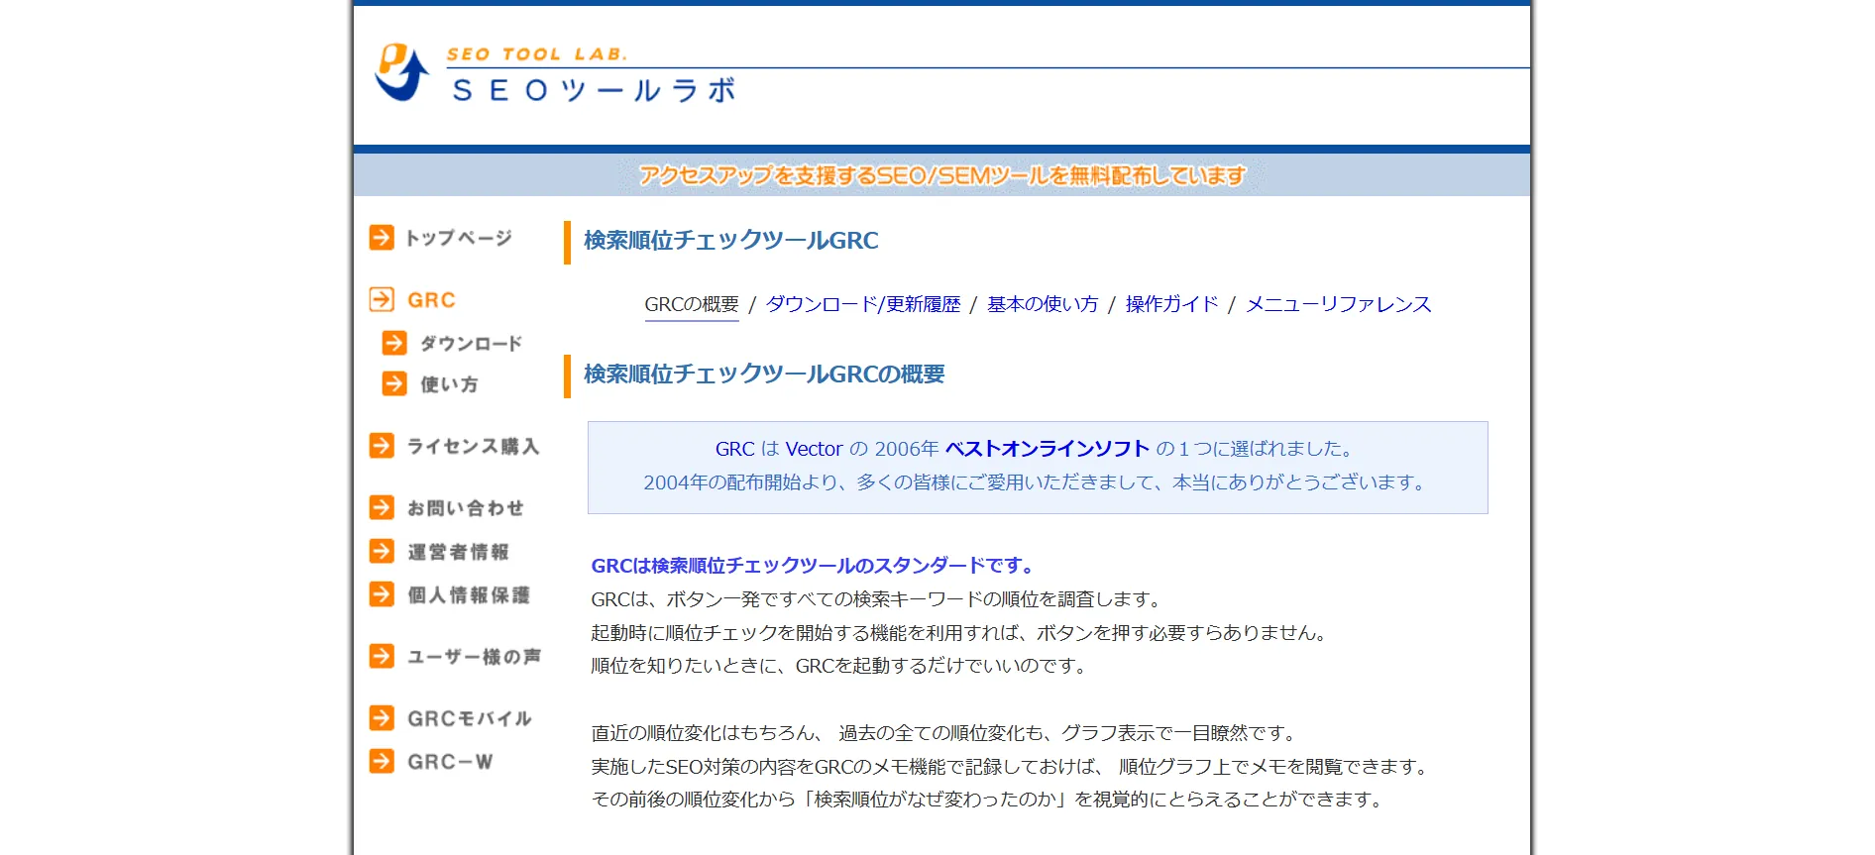Click the SEO TOOL LAB. orange tagline
The height and width of the screenshot is (855, 1875).
coord(536,53)
